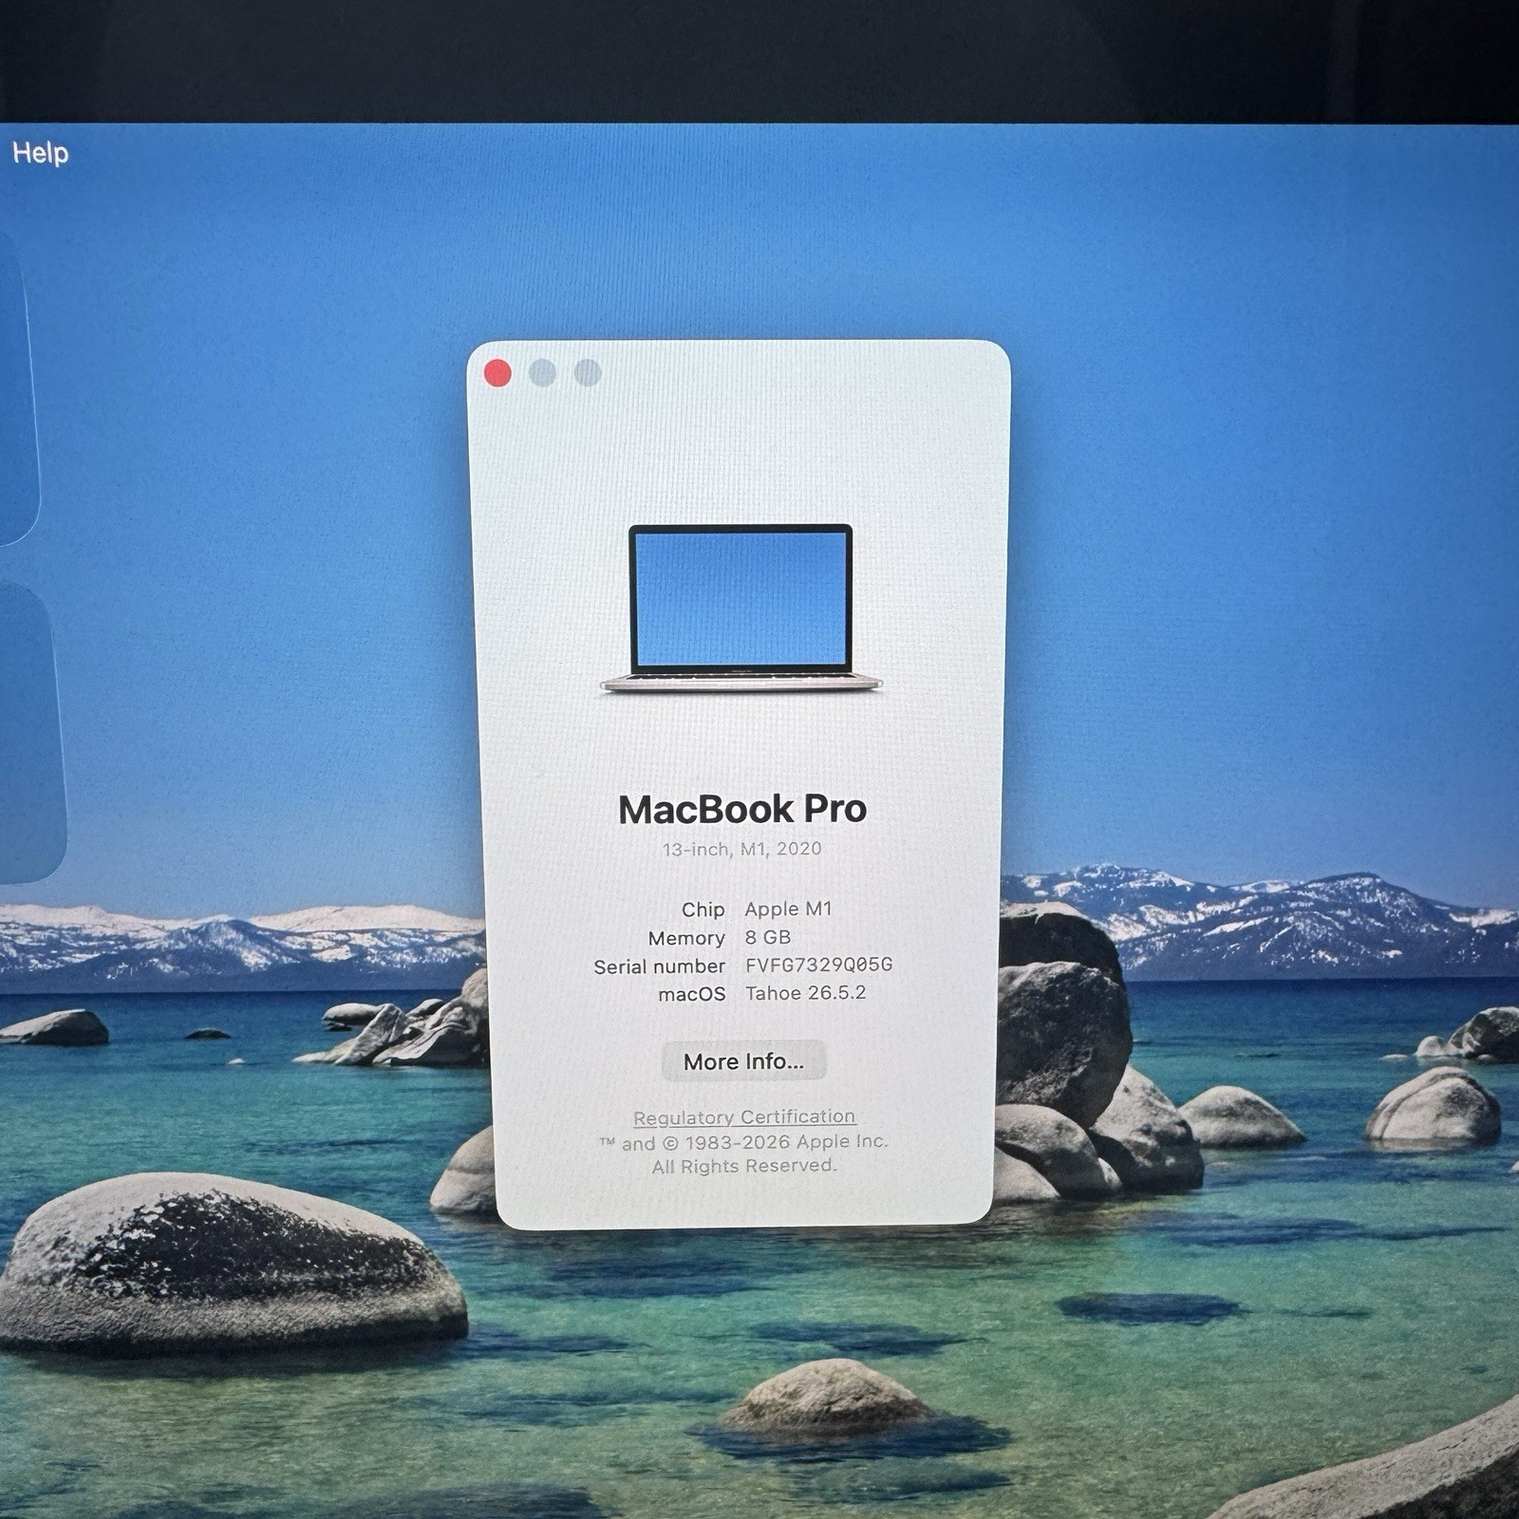Select the 8 GB memory value

click(x=767, y=937)
